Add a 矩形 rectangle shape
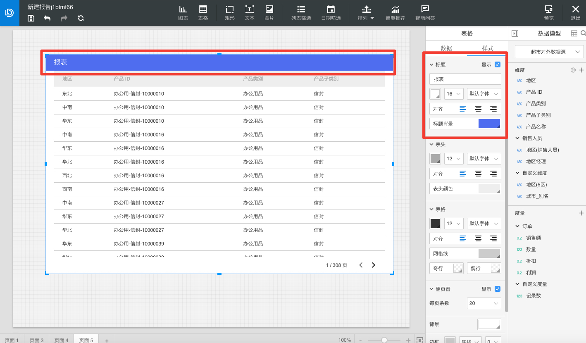Viewport: 586px width, 343px height. point(230,13)
